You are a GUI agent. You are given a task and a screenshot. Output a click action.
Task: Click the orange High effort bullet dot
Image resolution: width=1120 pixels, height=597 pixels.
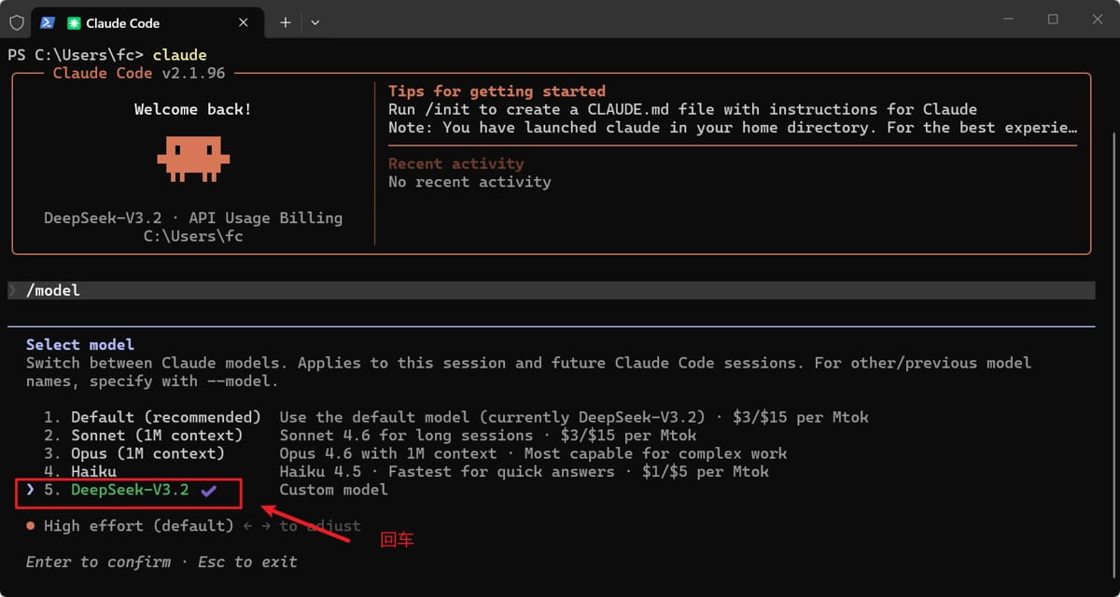[31, 526]
